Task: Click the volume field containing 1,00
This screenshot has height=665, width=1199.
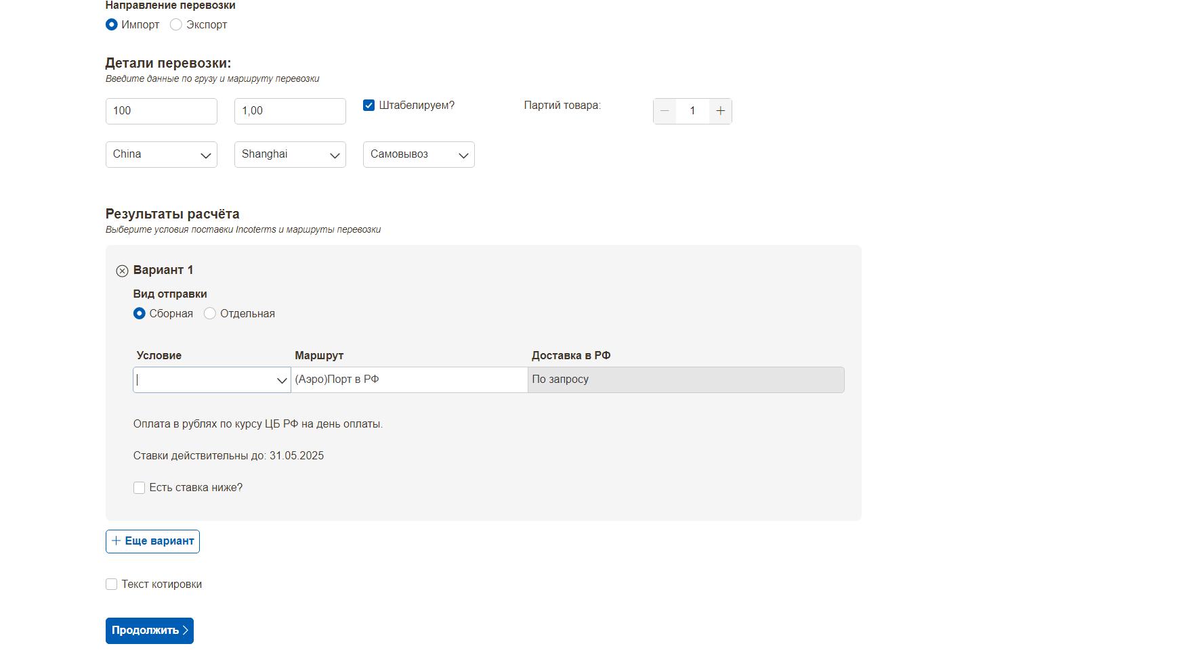Action: pos(290,111)
